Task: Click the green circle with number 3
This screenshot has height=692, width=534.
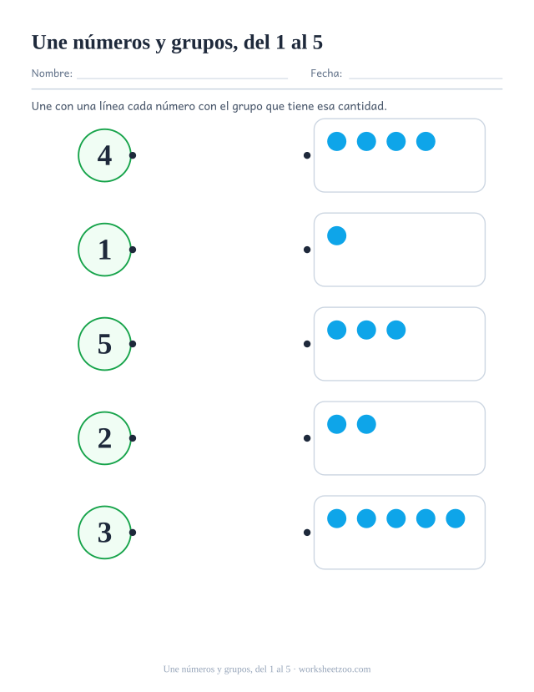Action: tap(104, 533)
